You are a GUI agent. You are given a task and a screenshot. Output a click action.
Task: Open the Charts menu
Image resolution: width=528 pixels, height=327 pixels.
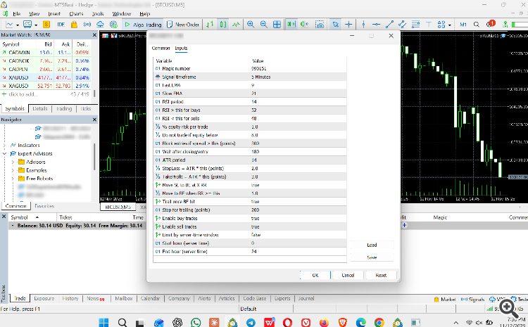click(x=77, y=13)
